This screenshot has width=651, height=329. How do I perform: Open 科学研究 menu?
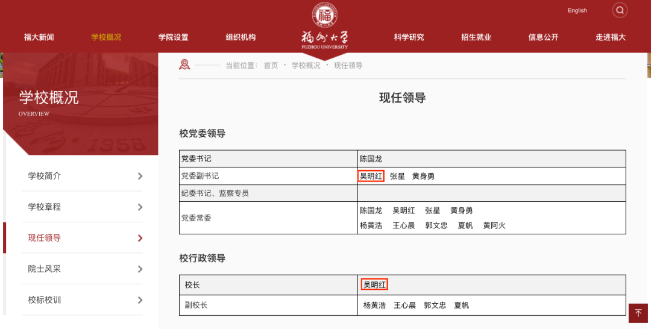pyautogui.click(x=409, y=37)
